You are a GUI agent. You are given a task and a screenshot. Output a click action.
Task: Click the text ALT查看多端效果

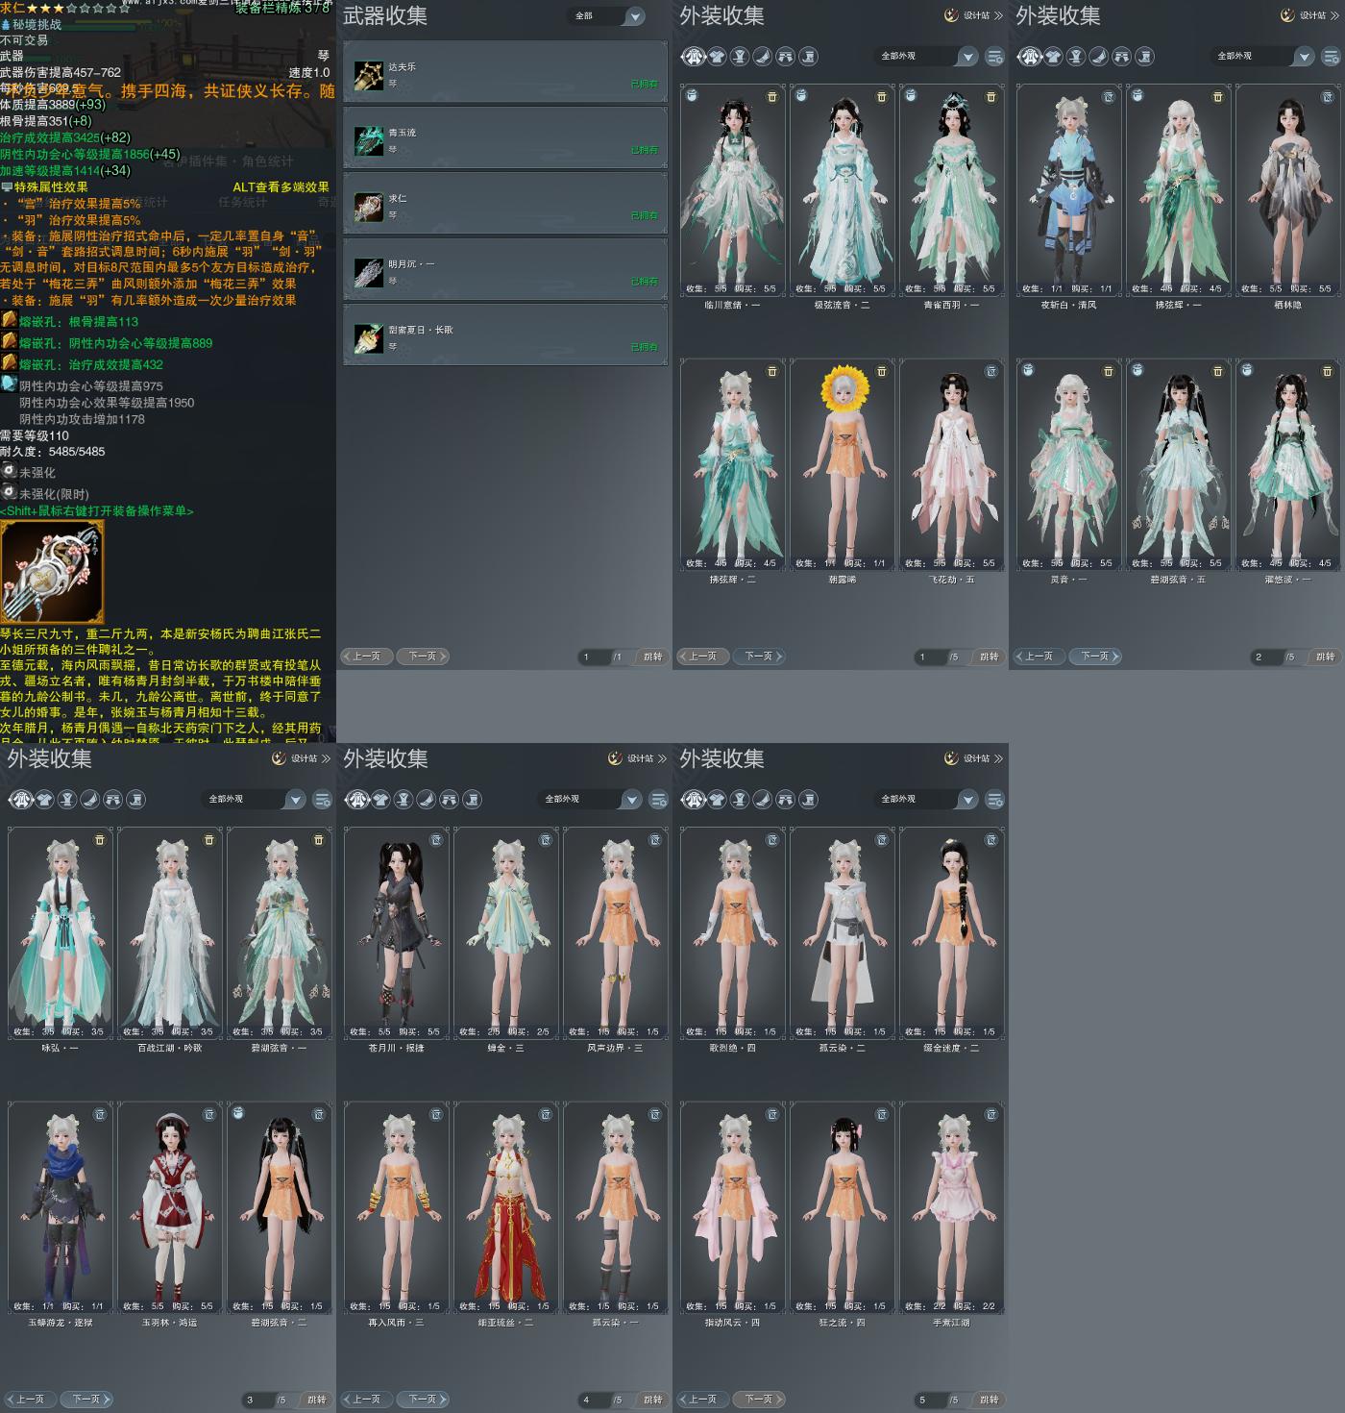[x=281, y=187]
